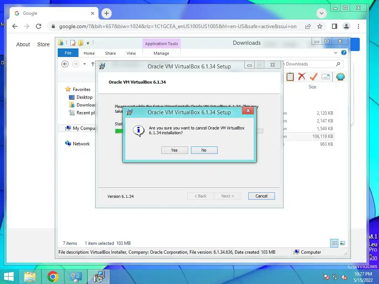Open the recent locations dropdown in Explorer
The width and height of the screenshot is (379, 284).
(x=84, y=64)
